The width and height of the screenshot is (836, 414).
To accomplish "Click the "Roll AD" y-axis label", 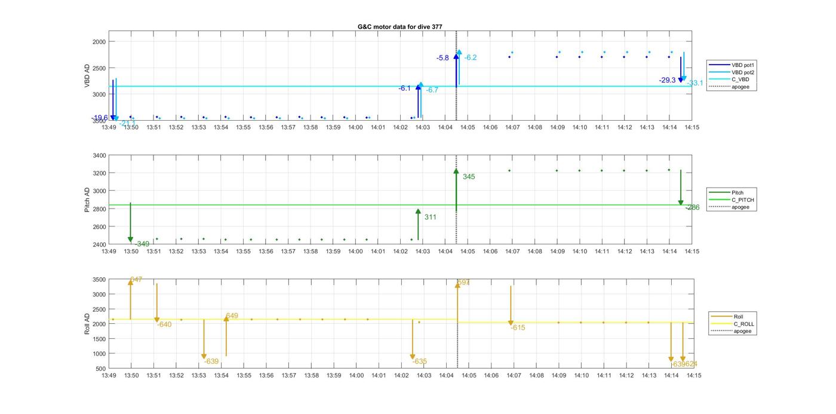I will pos(87,323).
